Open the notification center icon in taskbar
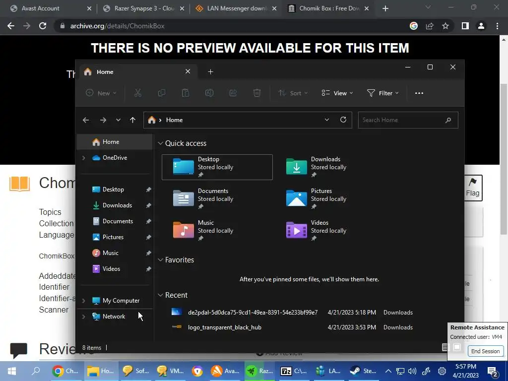Image resolution: width=508 pixels, height=381 pixels. coord(493,372)
